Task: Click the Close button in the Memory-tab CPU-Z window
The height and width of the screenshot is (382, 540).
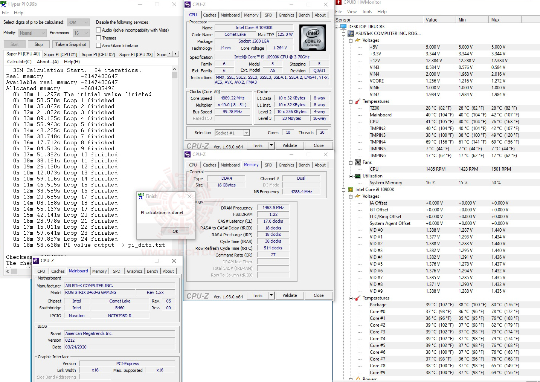Action: [319, 295]
